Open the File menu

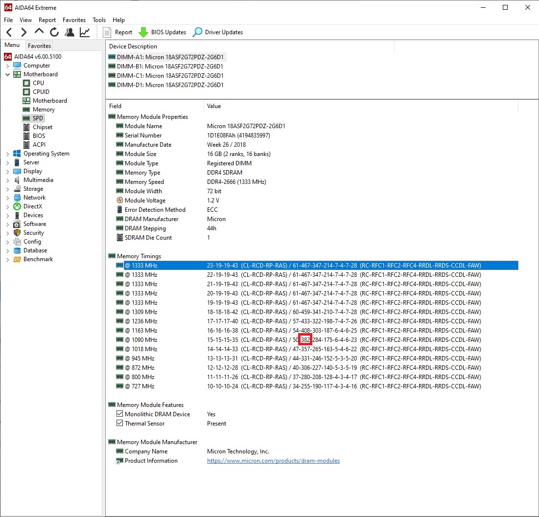click(x=8, y=20)
